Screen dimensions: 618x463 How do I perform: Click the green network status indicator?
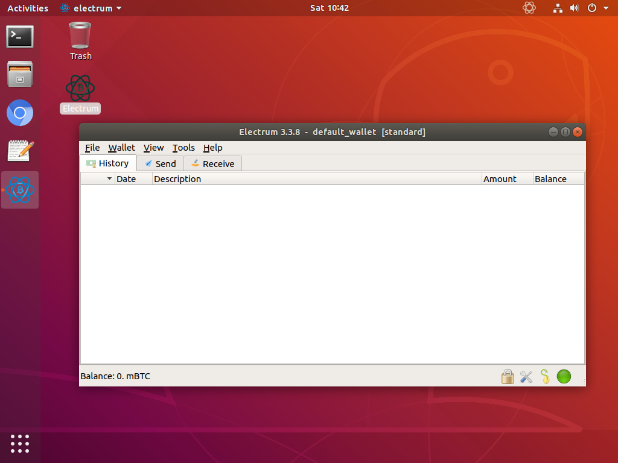564,376
